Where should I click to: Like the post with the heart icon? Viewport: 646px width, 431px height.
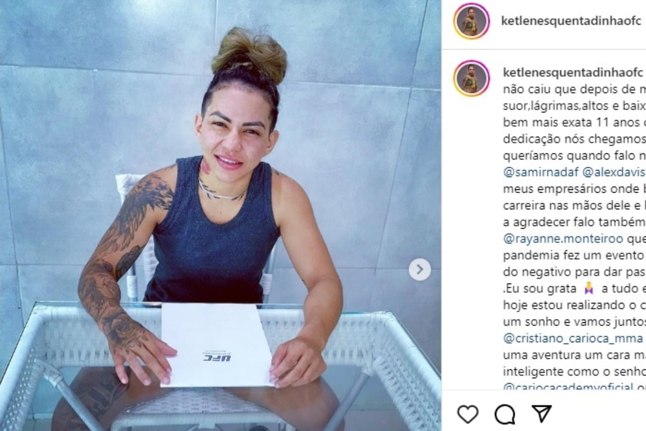(467, 413)
